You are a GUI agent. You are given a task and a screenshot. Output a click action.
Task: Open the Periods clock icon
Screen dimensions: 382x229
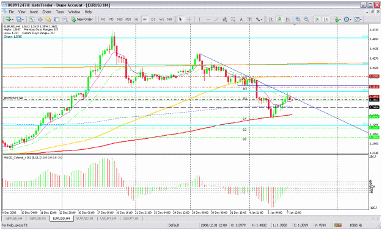pos(346,19)
